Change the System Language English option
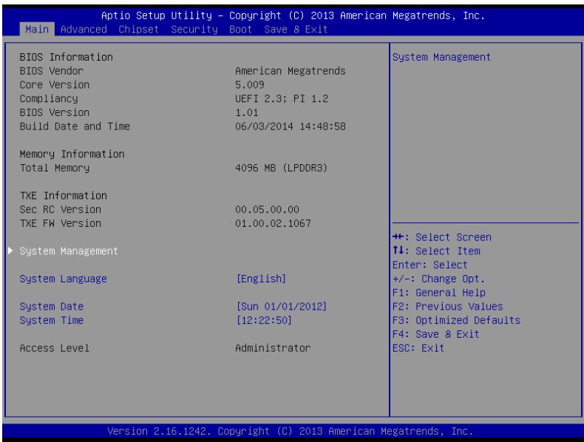 tap(261, 279)
